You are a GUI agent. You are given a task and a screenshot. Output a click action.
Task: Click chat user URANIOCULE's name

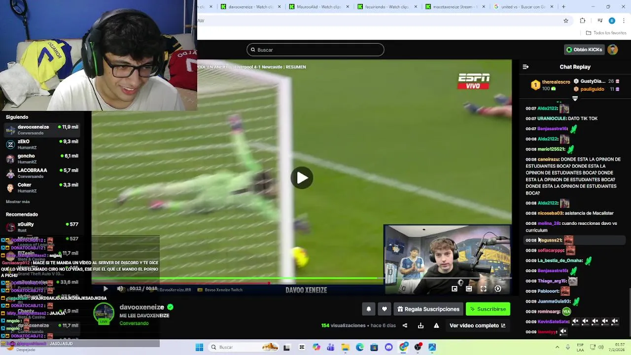551,118
